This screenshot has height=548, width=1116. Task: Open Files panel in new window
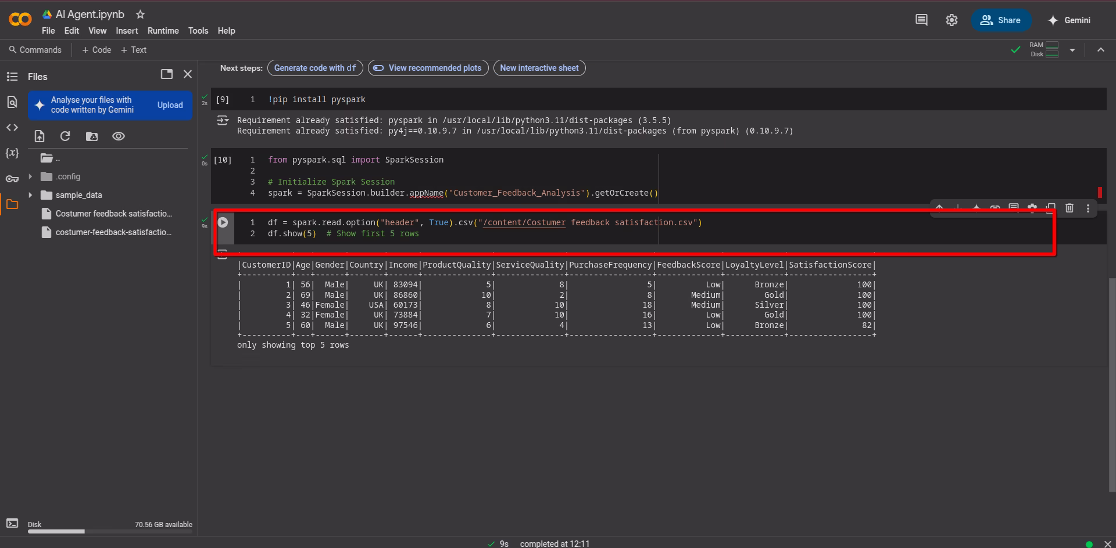[x=167, y=74]
